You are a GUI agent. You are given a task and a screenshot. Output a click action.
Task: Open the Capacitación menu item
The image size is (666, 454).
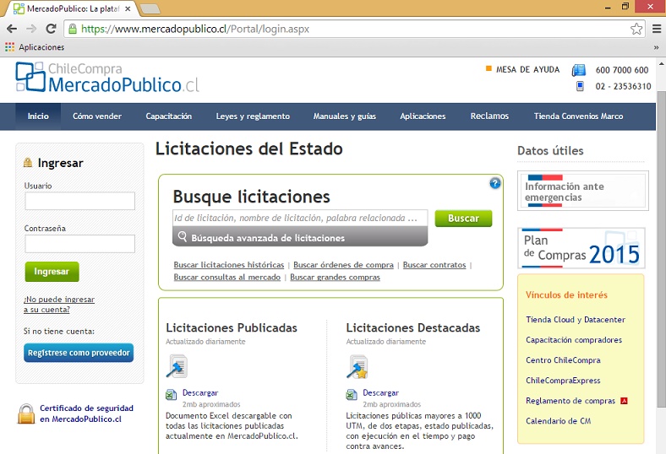(x=168, y=116)
